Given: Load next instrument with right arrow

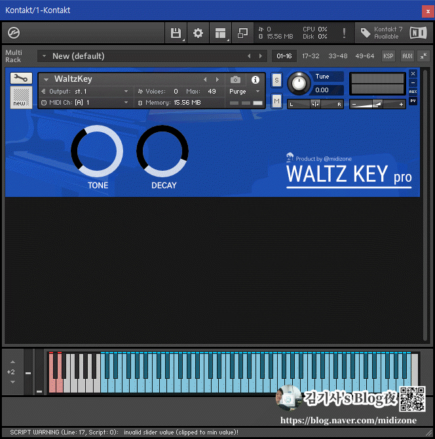Looking at the screenshot, I should click(x=217, y=80).
